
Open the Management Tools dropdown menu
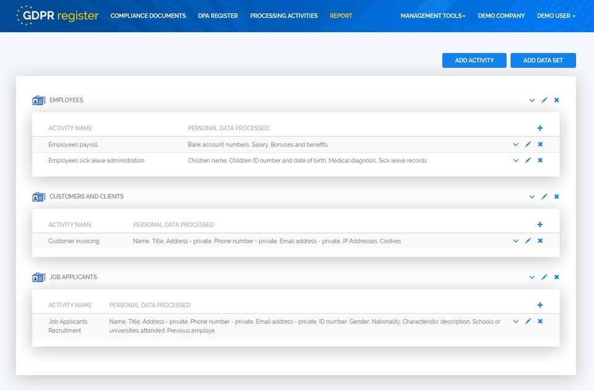coord(433,16)
